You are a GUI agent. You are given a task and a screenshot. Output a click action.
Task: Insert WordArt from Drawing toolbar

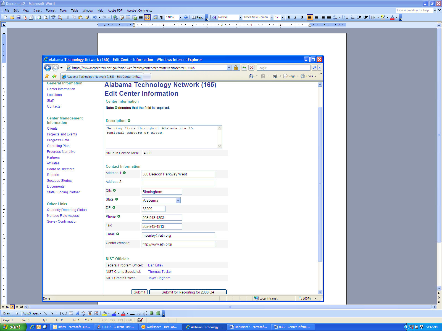coord(77,313)
